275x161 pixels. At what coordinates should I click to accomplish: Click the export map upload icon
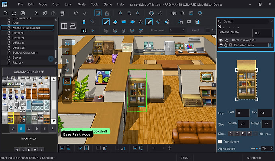[107, 13]
